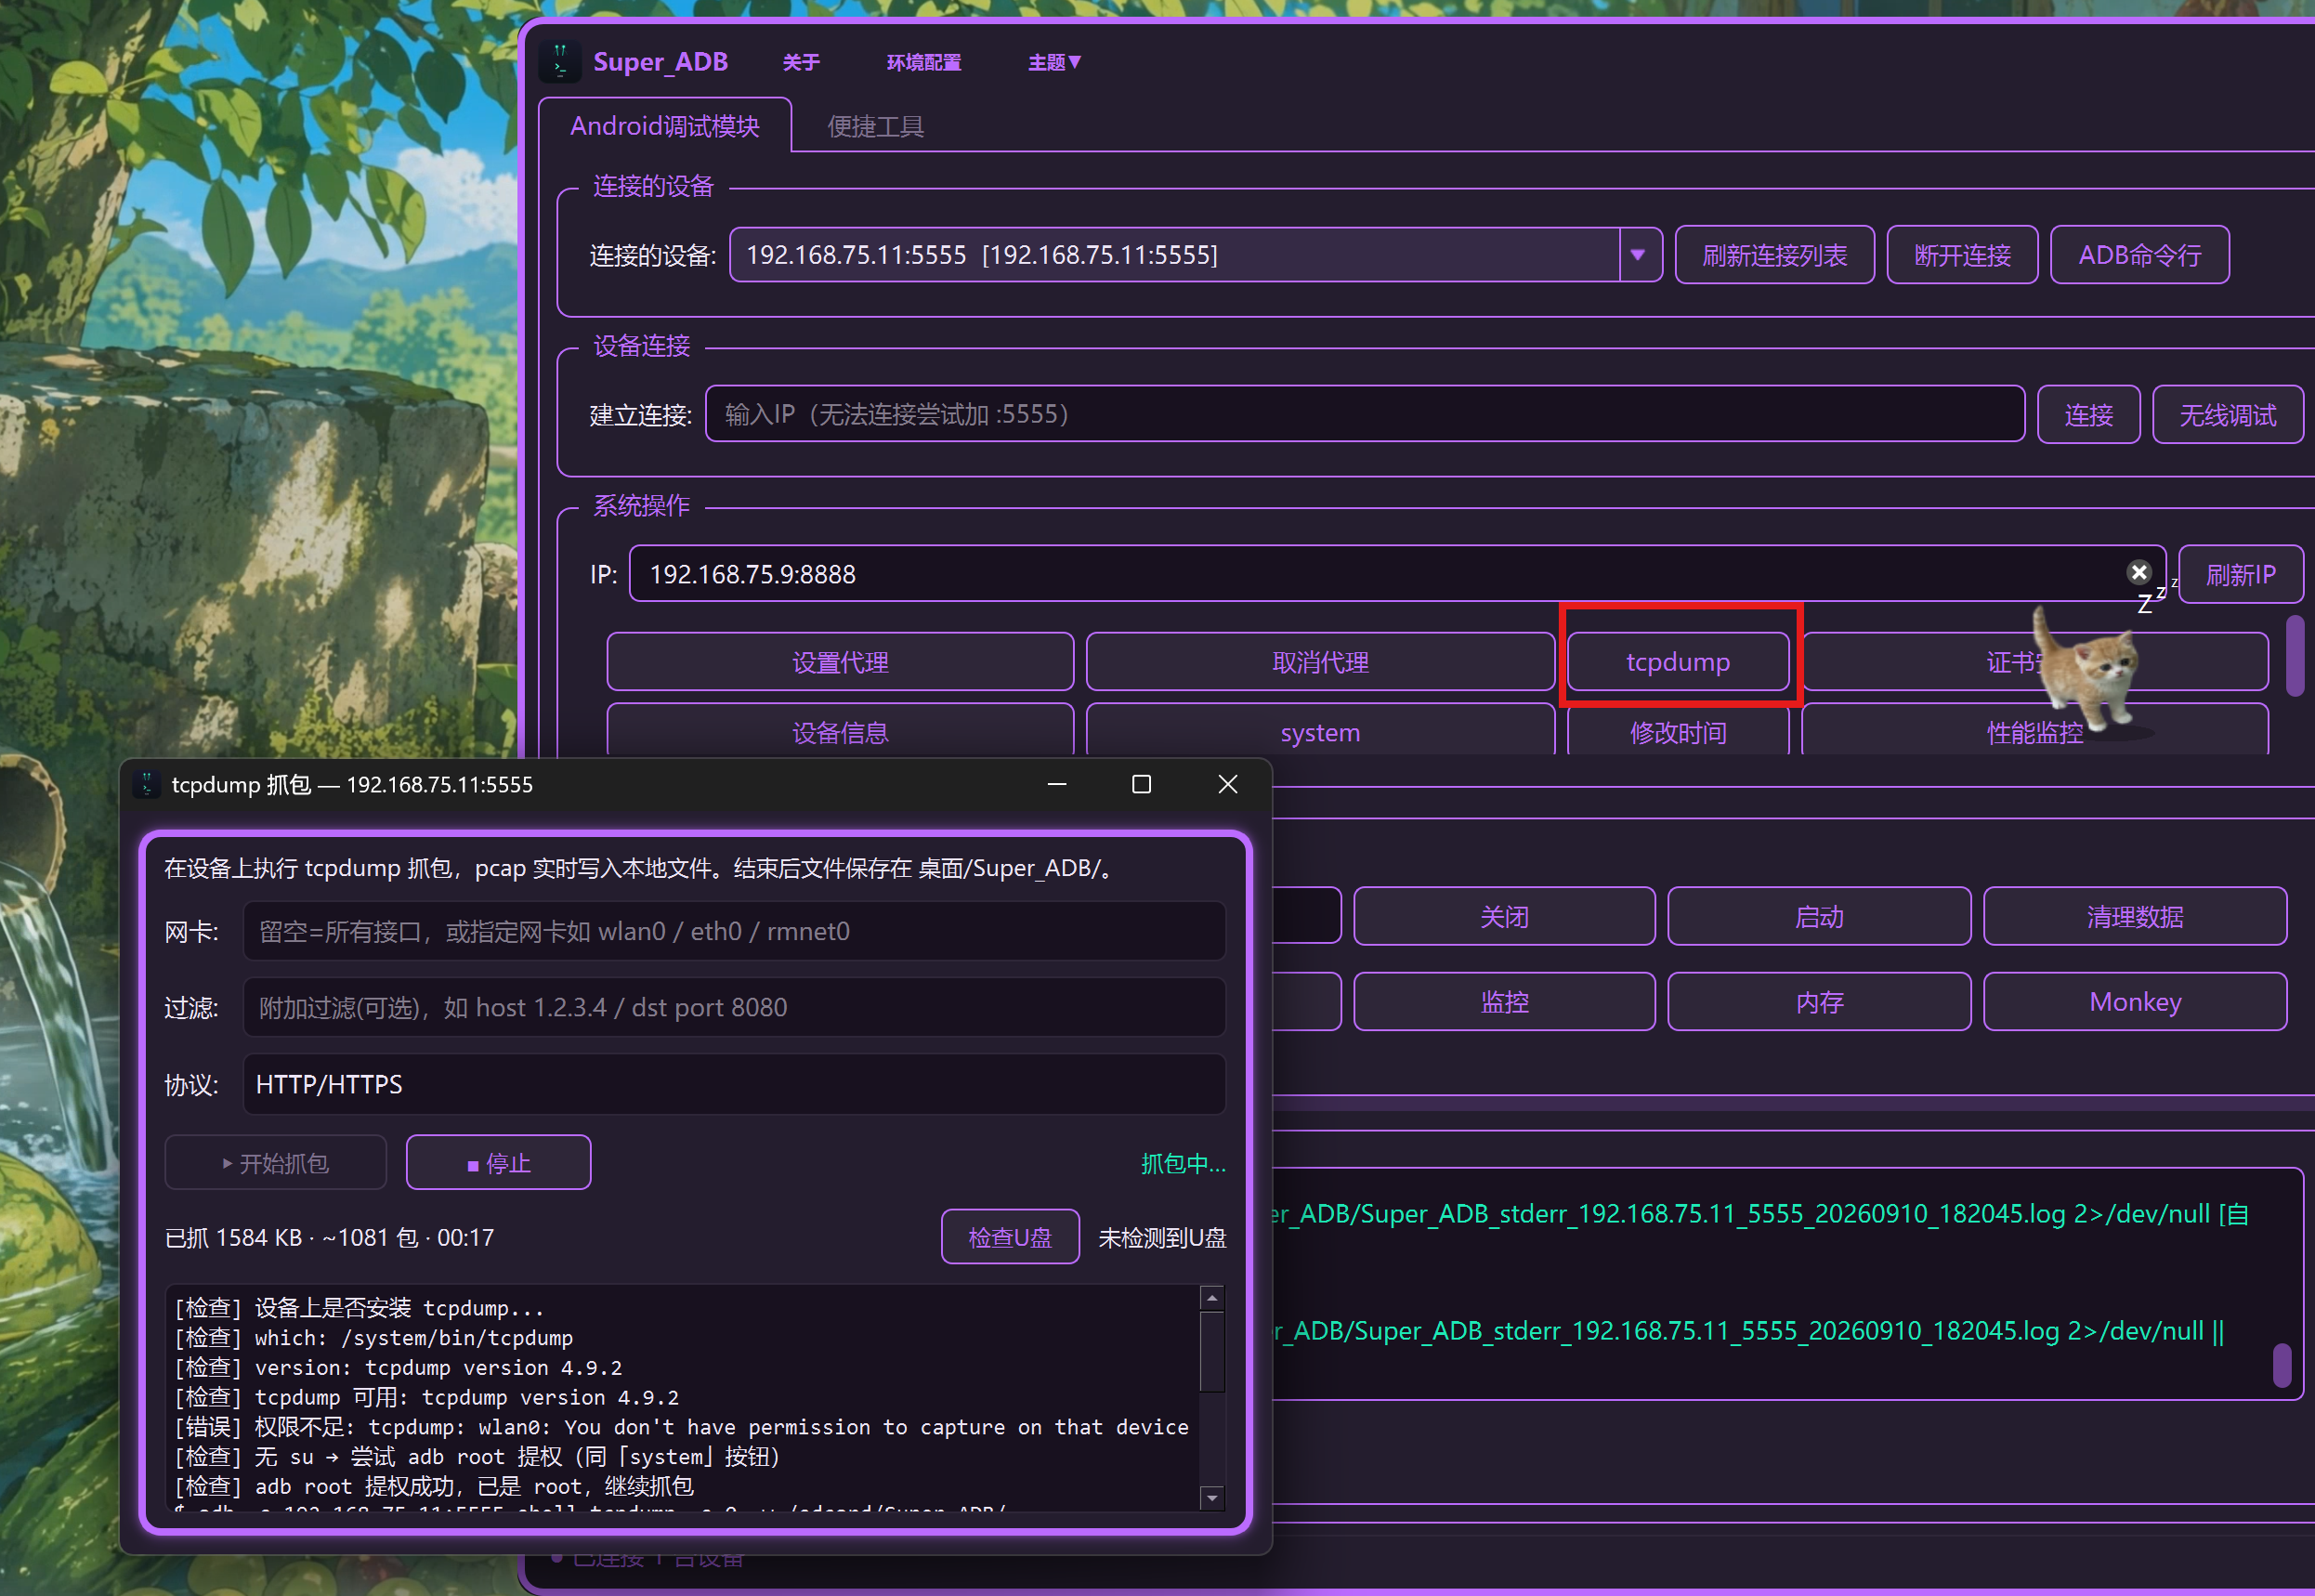This screenshot has height=1596, width=2315.
Task: Click the 检查U盘 button
Action: click(x=1010, y=1237)
